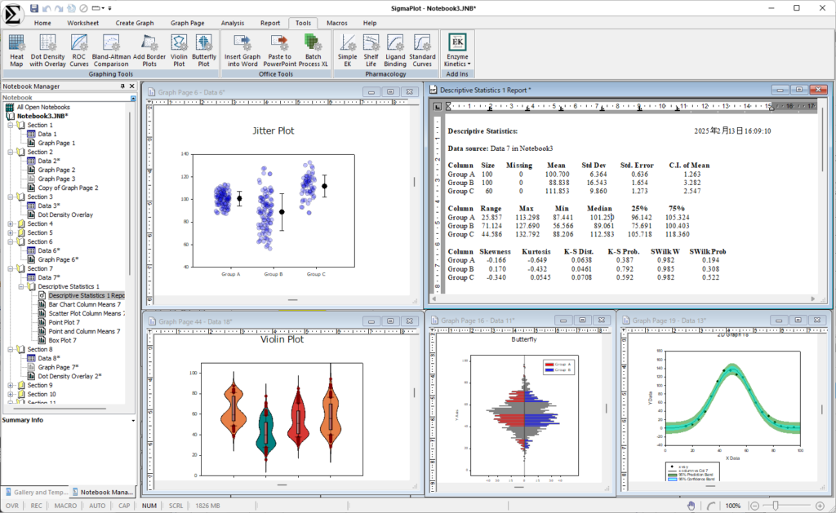Toggle the OVR status bar indicator
The height and width of the screenshot is (513, 836).
(11, 506)
